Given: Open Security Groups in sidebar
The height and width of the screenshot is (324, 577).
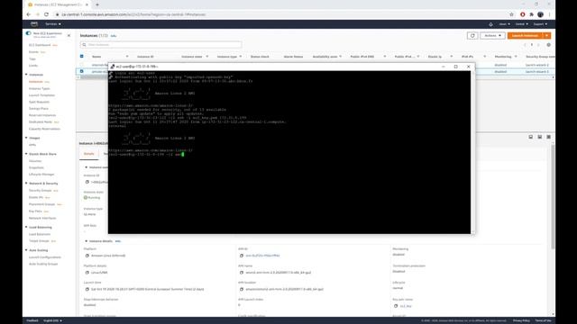Looking at the screenshot, I should 41,190.
